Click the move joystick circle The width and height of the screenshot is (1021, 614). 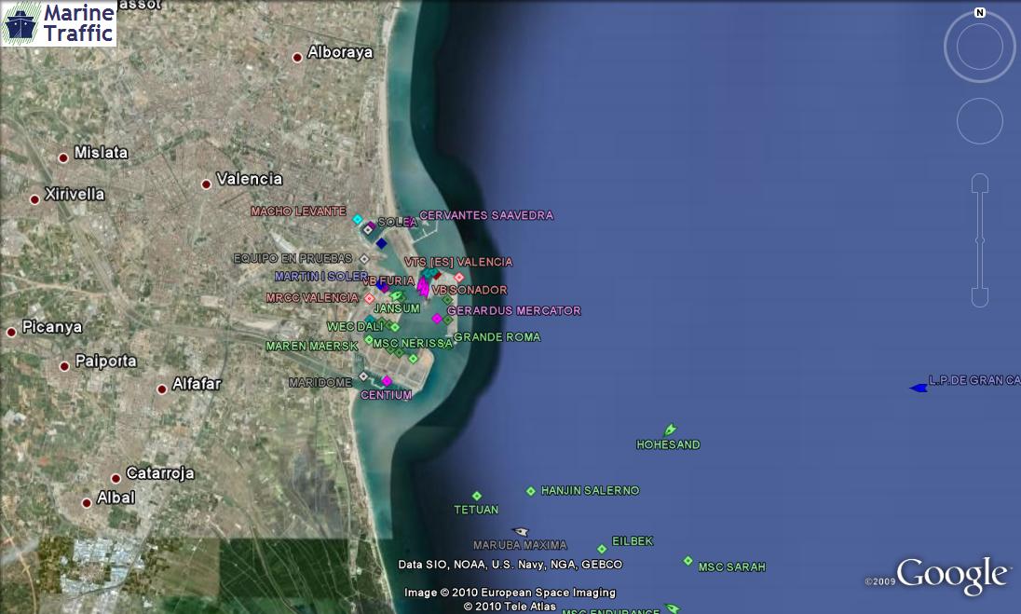(x=979, y=121)
